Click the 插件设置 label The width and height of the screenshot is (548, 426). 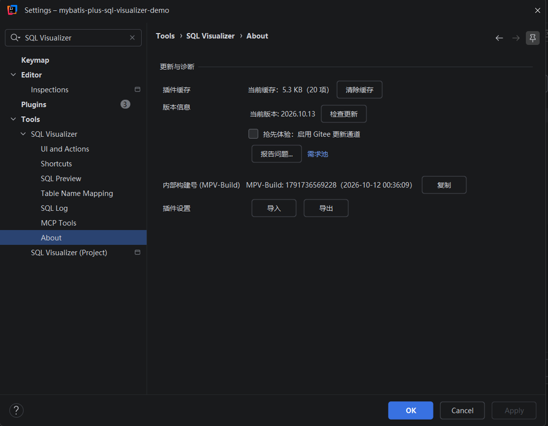point(176,208)
